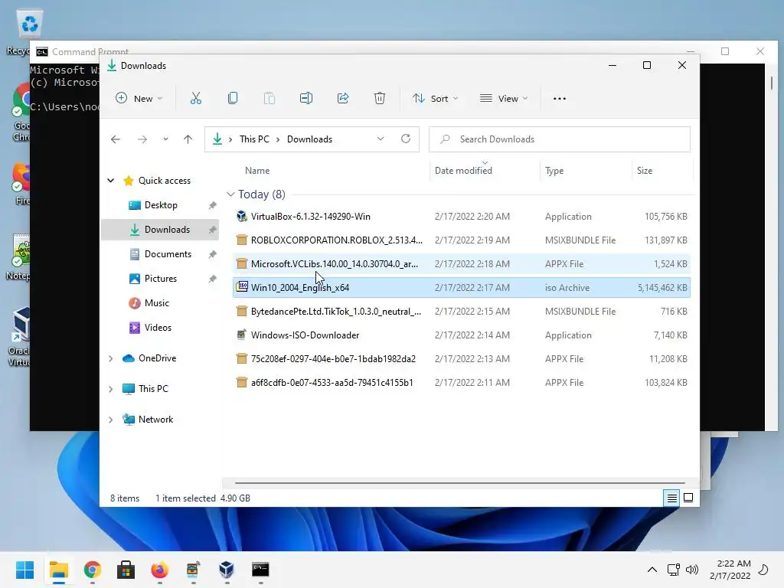Click the Win10_2004_English_x64 ISO file icon

242,287
